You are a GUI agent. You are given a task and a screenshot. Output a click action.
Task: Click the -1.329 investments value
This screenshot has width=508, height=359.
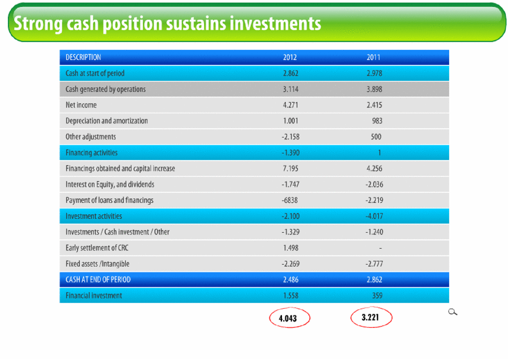pyautogui.click(x=290, y=232)
